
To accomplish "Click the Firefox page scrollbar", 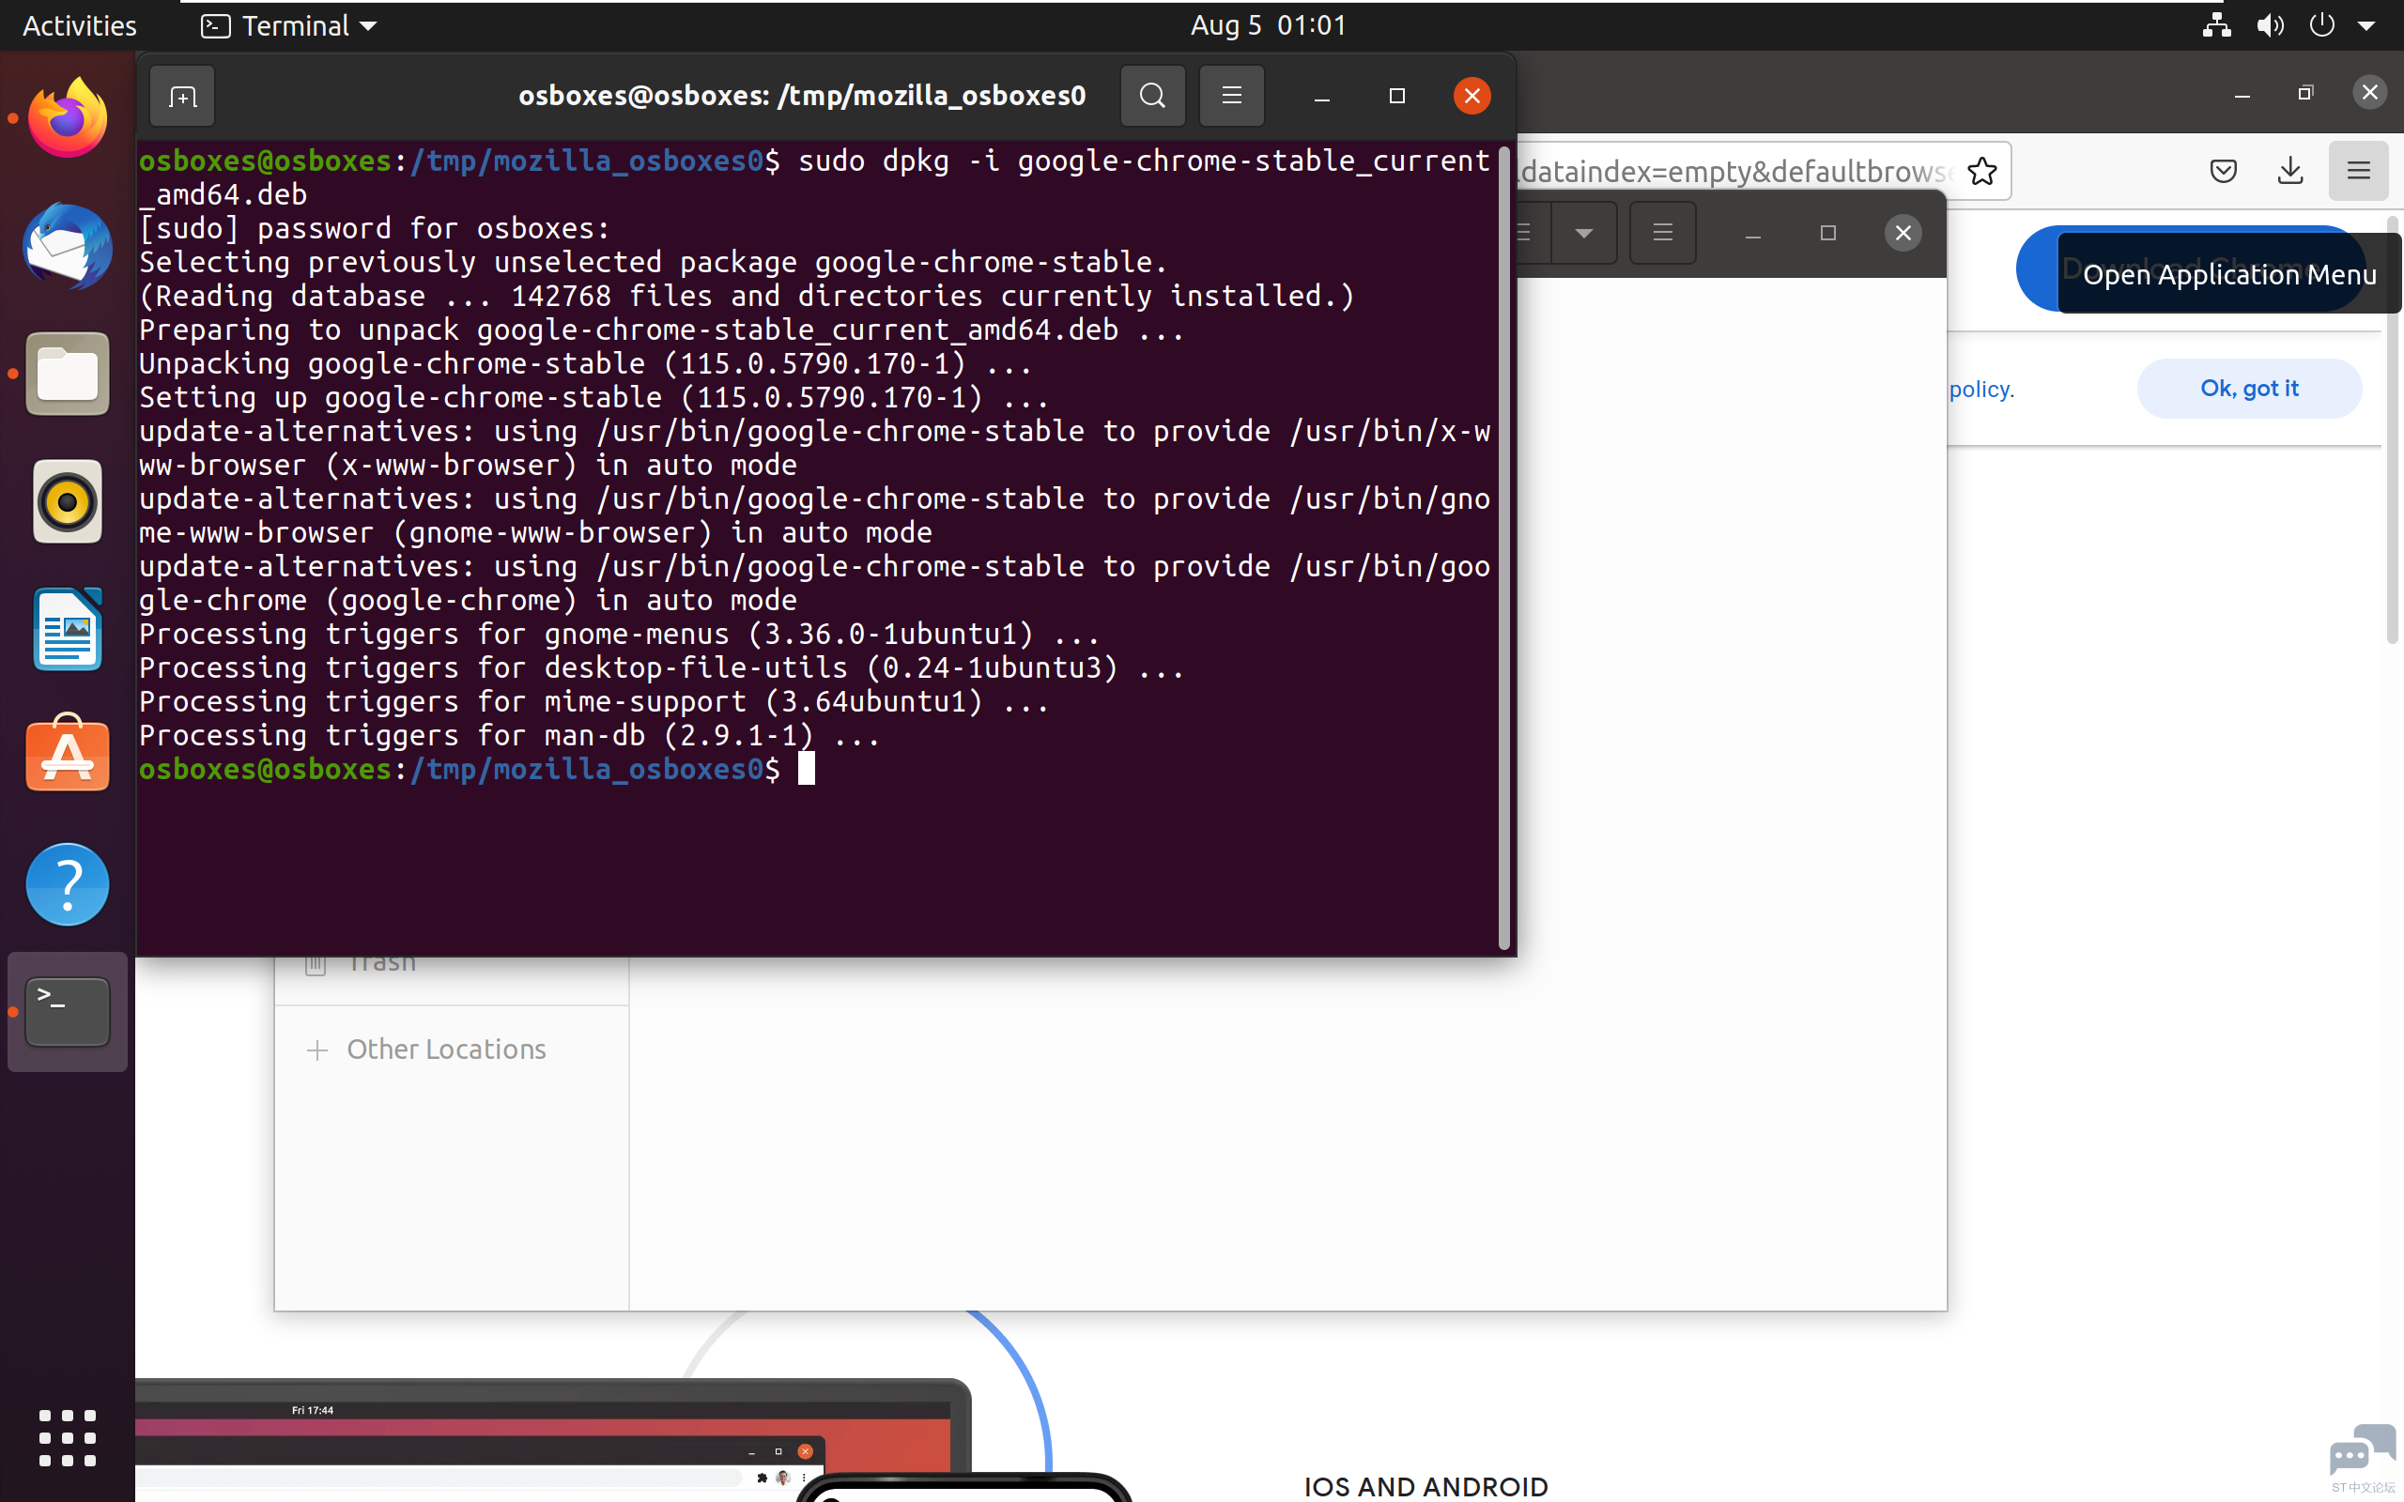I will pyautogui.click(x=2392, y=429).
